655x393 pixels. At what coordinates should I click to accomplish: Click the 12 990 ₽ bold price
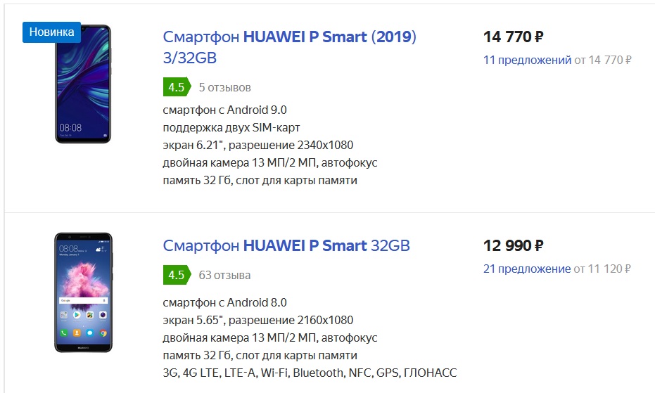click(513, 245)
